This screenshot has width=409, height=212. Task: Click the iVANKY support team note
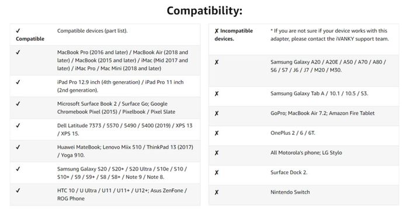pos(330,34)
